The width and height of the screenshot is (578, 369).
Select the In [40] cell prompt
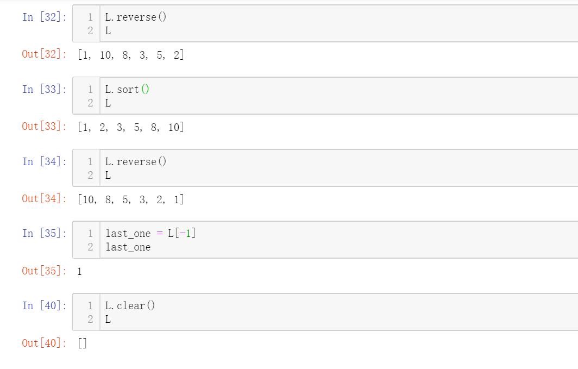tap(44, 305)
